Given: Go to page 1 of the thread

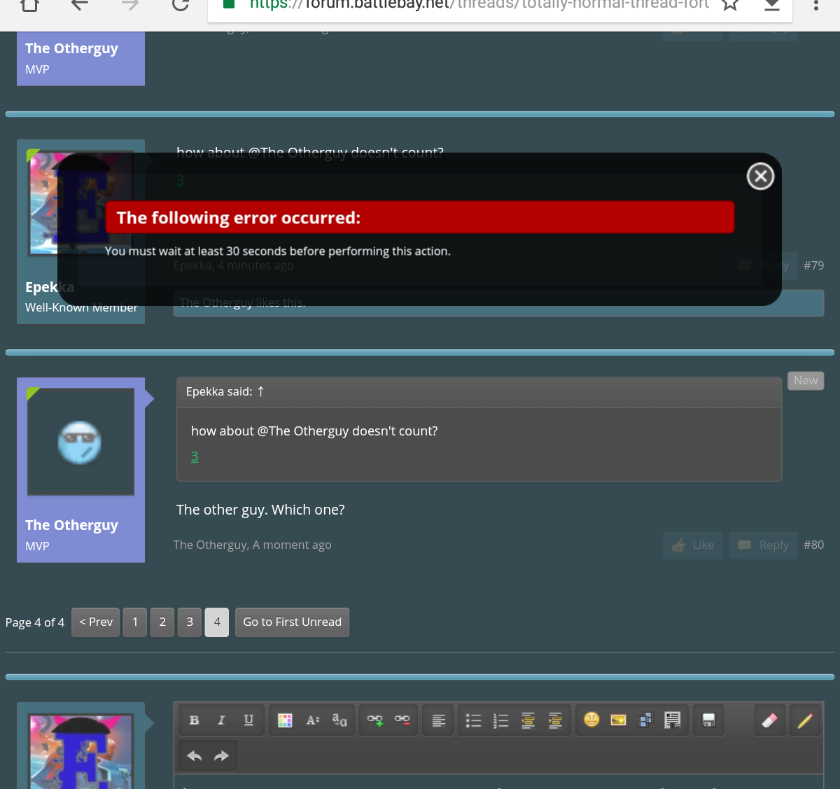Looking at the screenshot, I should click(x=135, y=622).
